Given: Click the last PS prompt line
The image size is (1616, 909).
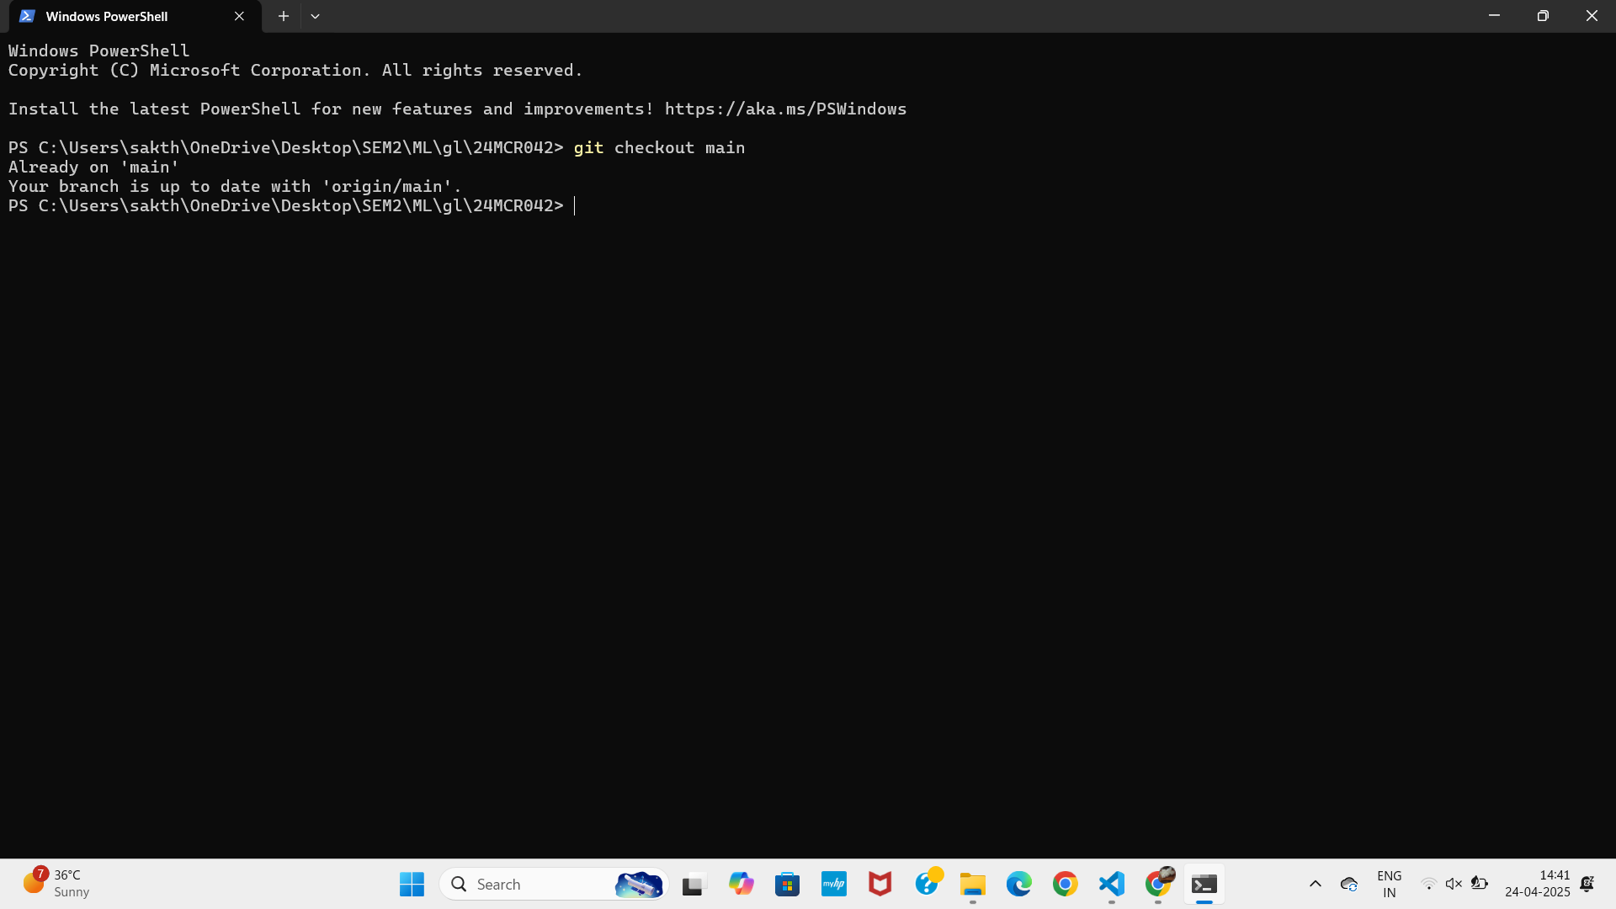Looking at the screenshot, I should pos(286,205).
